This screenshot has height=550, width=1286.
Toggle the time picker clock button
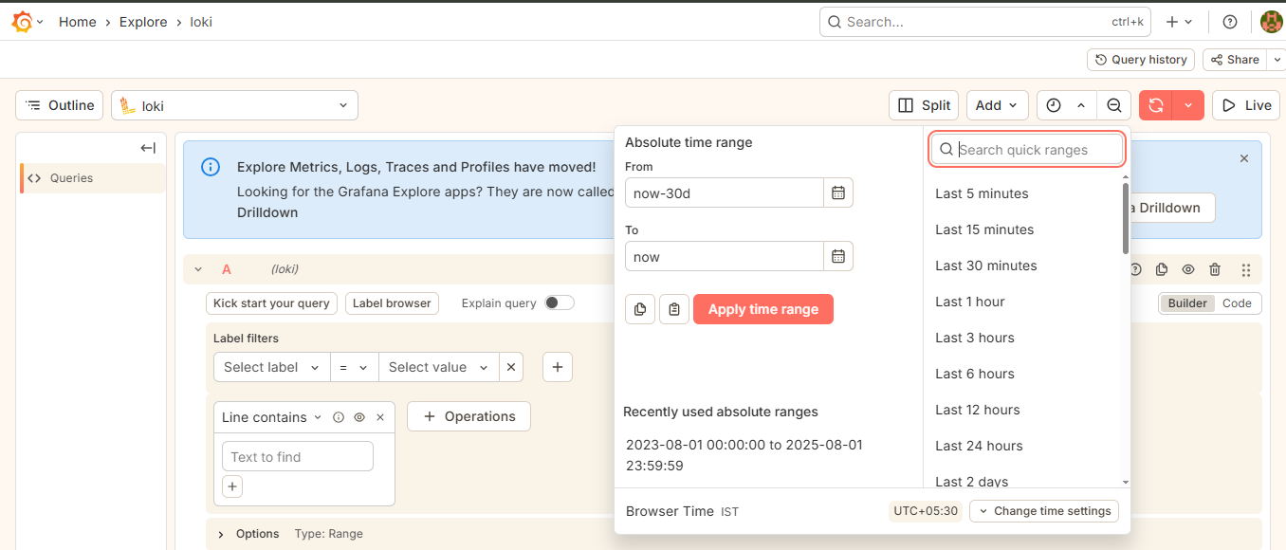click(1066, 105)
